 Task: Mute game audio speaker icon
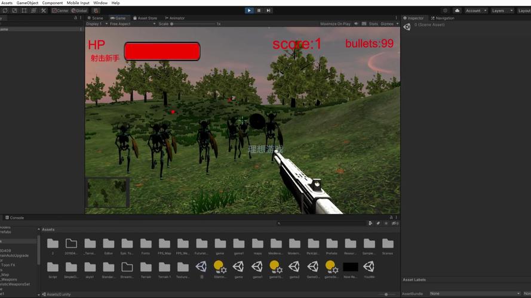coord(356,24)
